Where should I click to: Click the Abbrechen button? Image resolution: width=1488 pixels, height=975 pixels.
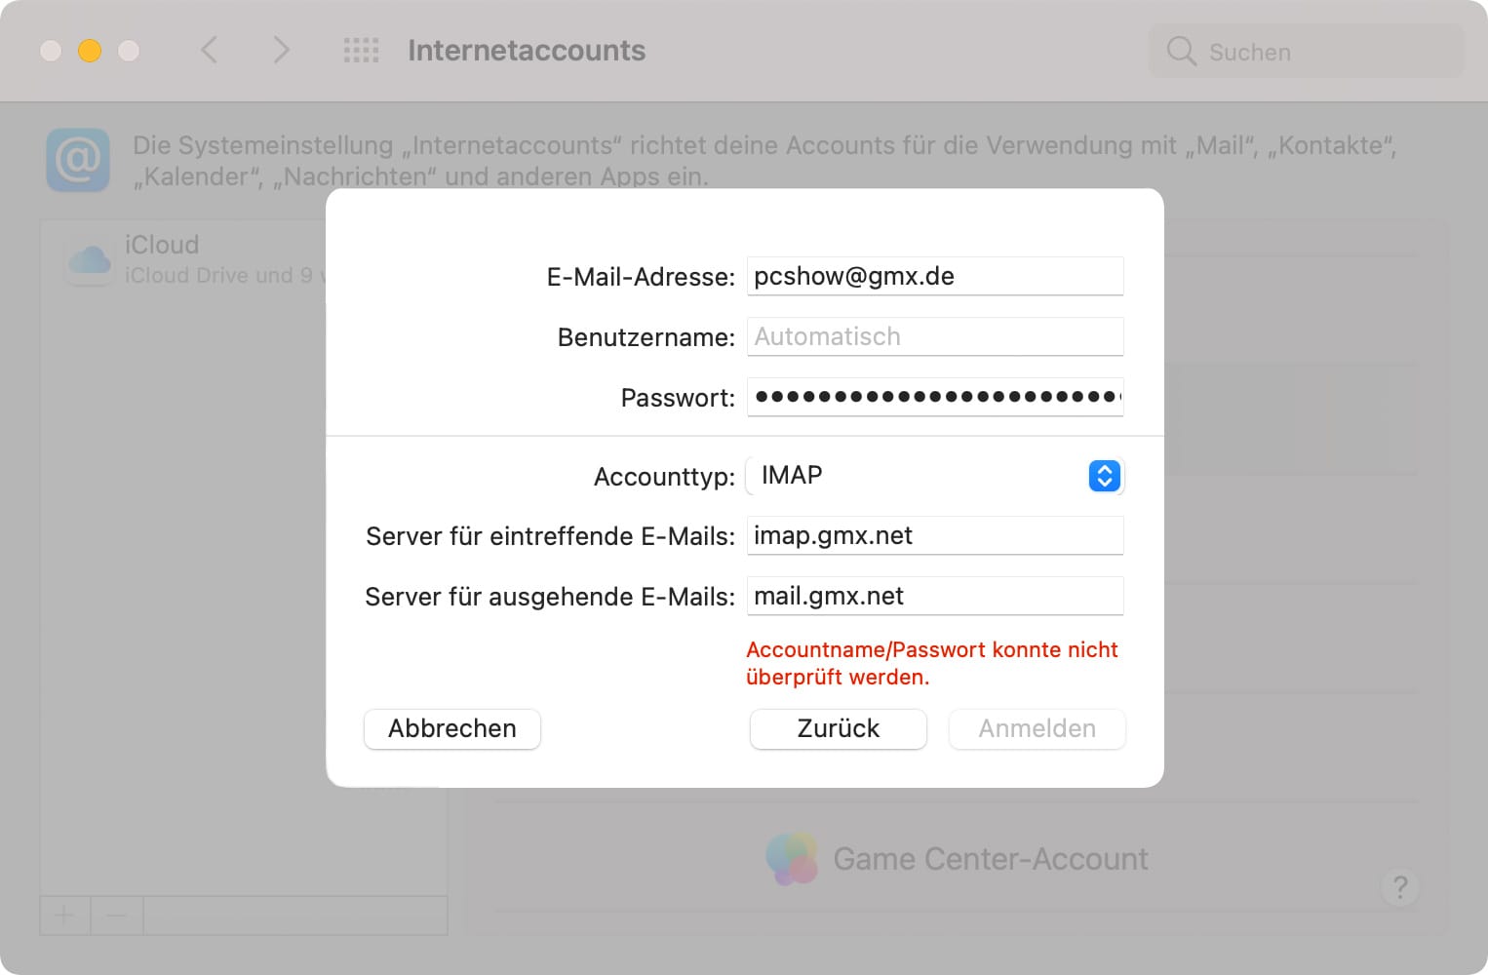[x=452, y=728]
